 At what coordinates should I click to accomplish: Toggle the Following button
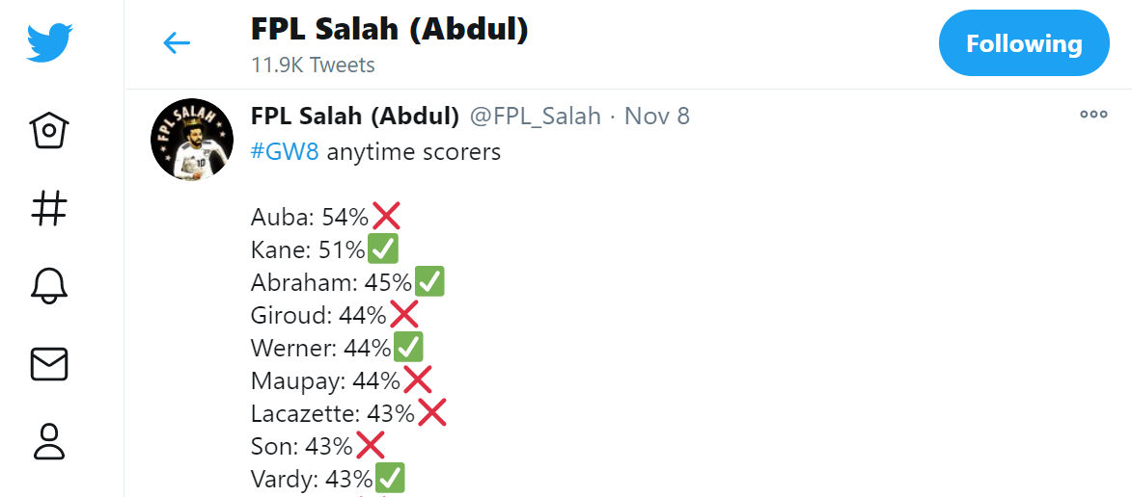1024,43
